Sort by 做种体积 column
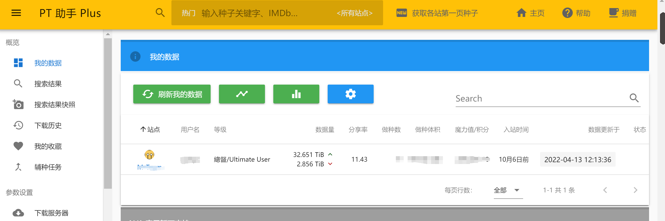The width and height of the screenshot is (665, 221). (x=428, y=129)
